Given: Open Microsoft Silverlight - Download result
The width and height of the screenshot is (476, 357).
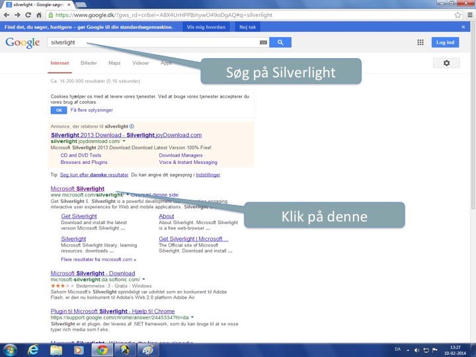Looking at the screenshot, I should 93,273.
